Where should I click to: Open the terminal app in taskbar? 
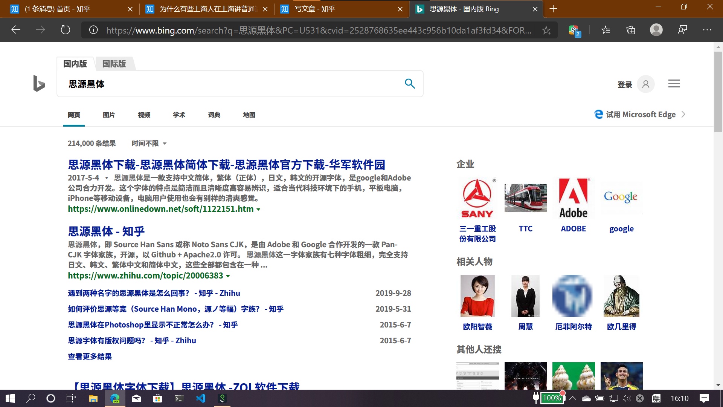[x=179, y=398]
